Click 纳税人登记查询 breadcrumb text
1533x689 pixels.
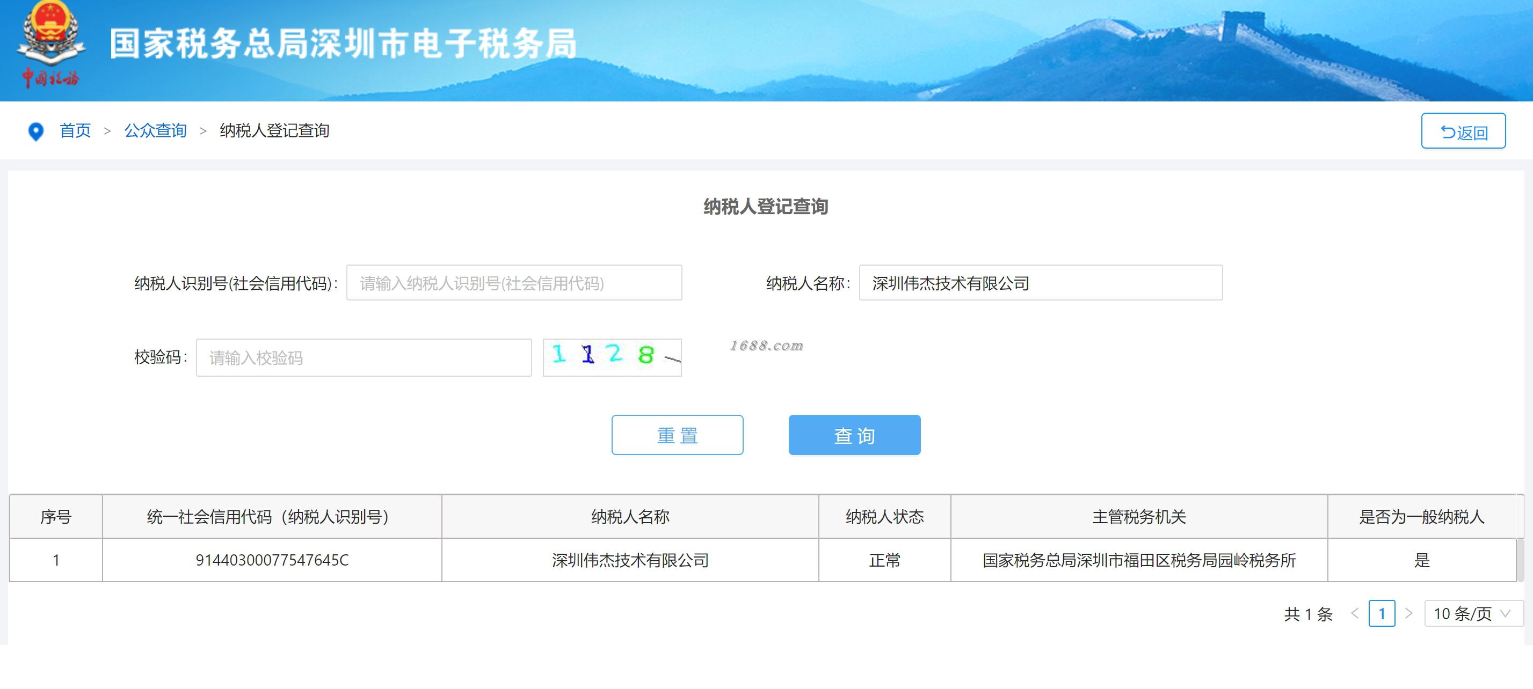[x=274, y=130]
